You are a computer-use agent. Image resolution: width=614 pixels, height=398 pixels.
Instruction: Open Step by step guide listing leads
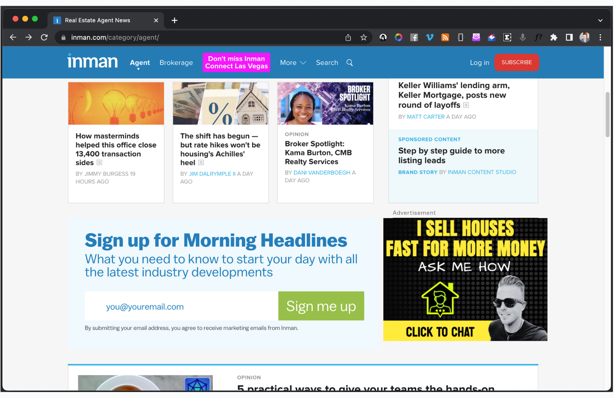coord(451,156)
